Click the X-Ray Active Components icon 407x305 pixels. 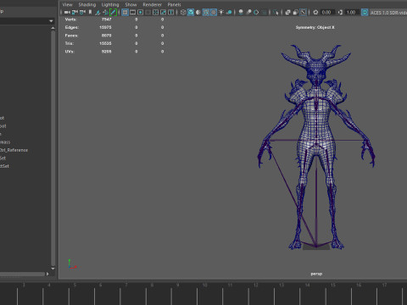click(x=295, y=12)
